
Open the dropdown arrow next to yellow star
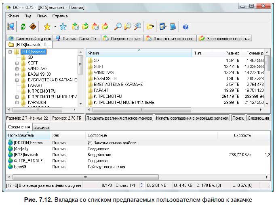55,27
